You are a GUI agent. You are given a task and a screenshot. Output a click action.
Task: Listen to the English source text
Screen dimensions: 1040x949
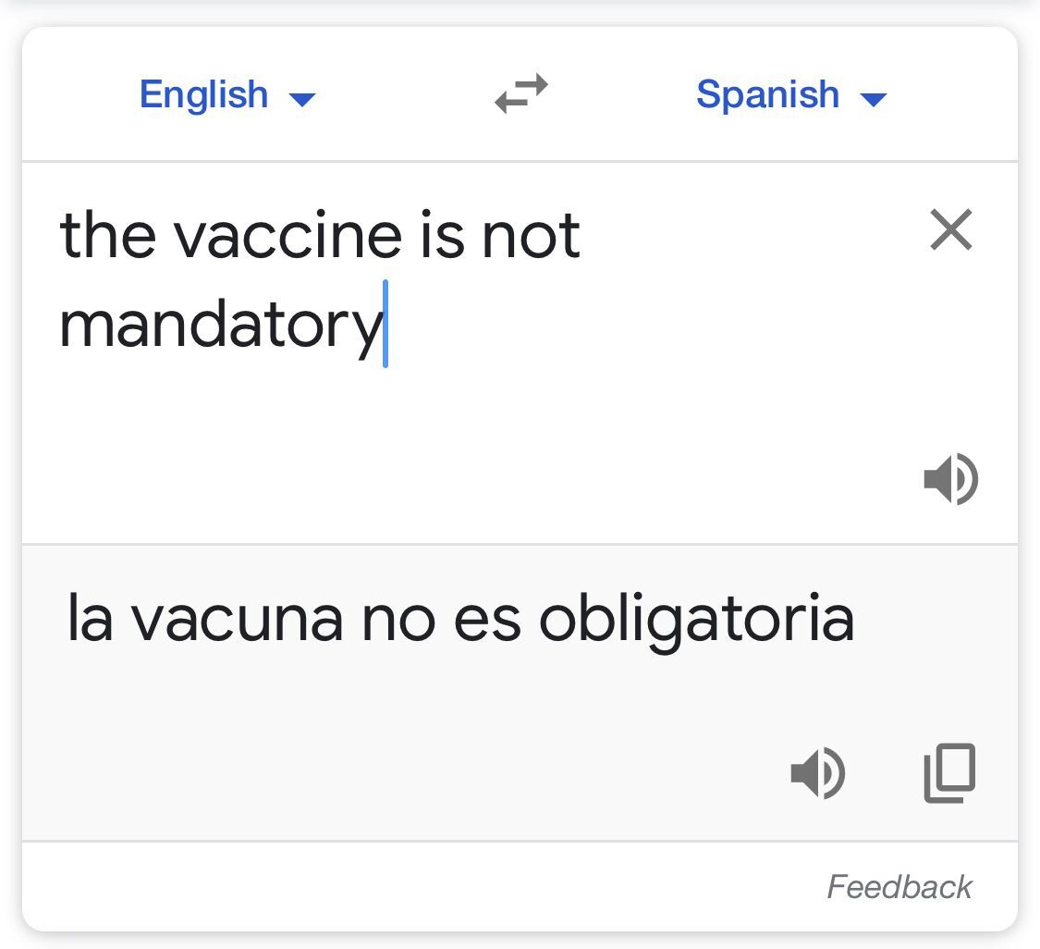950,479
